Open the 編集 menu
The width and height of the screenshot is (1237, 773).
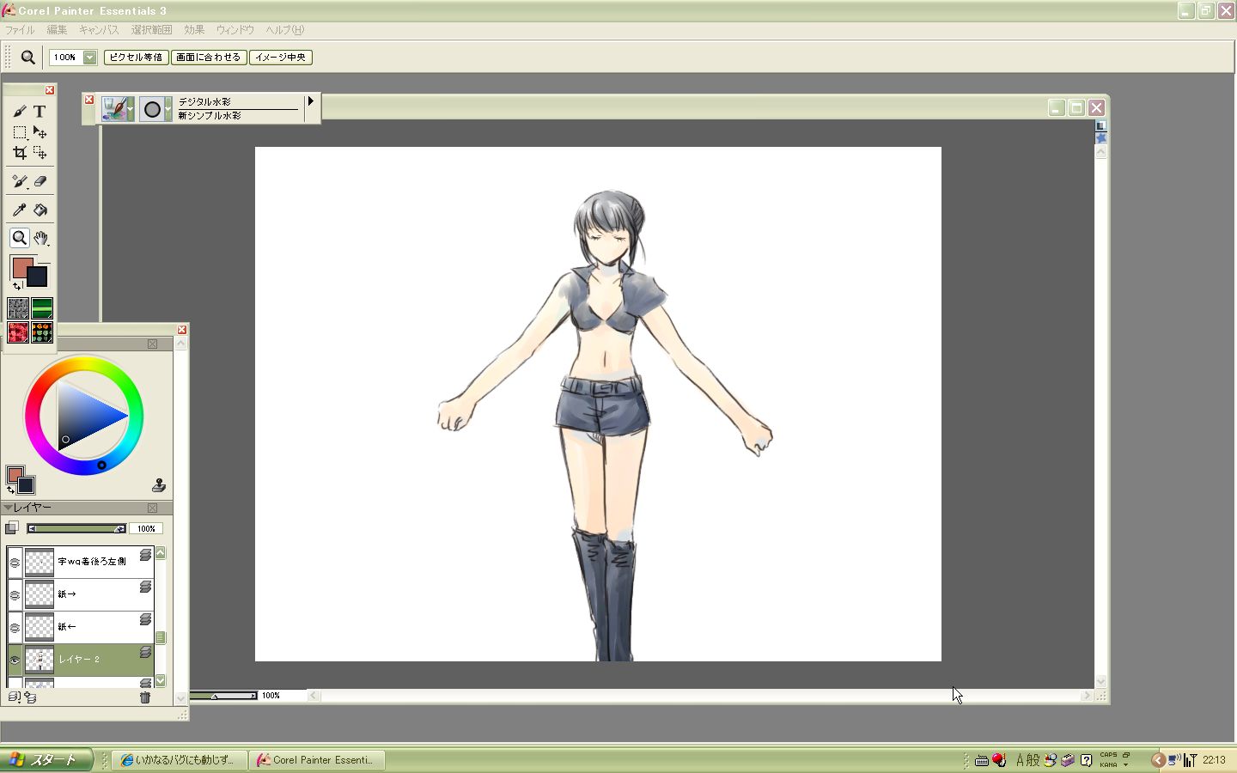pos(57,30)
